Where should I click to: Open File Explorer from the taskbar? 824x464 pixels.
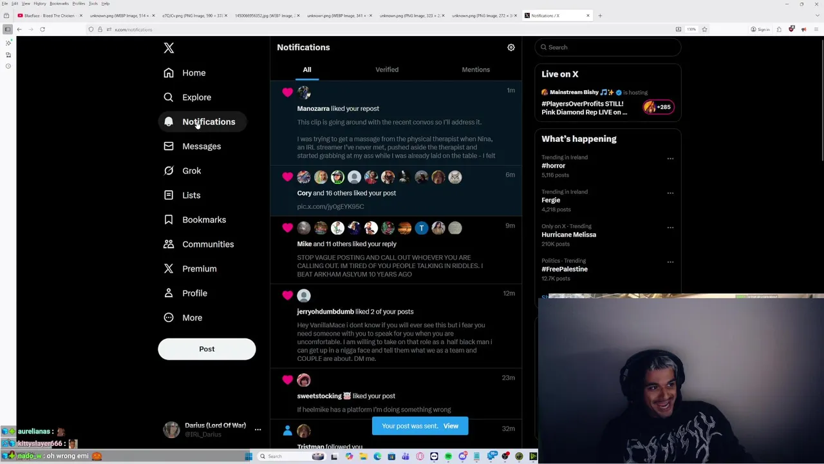click(363, 456)
